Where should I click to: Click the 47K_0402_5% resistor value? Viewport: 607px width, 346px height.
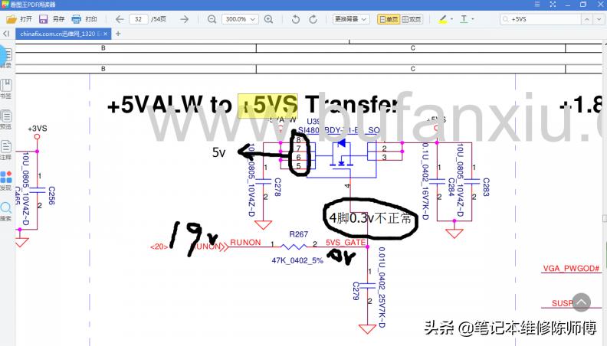coord(297,260)
